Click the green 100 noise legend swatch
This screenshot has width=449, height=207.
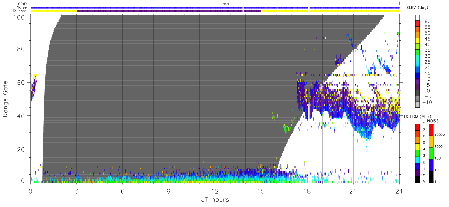431,153
